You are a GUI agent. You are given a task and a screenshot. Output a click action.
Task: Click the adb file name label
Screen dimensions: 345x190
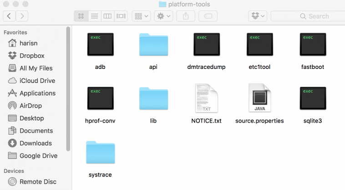click(100, 67)
